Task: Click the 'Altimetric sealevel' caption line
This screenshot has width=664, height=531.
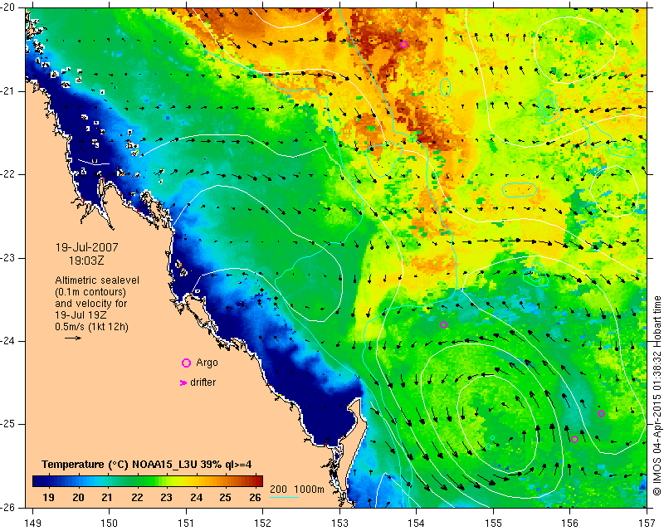Action: point(97,280)
